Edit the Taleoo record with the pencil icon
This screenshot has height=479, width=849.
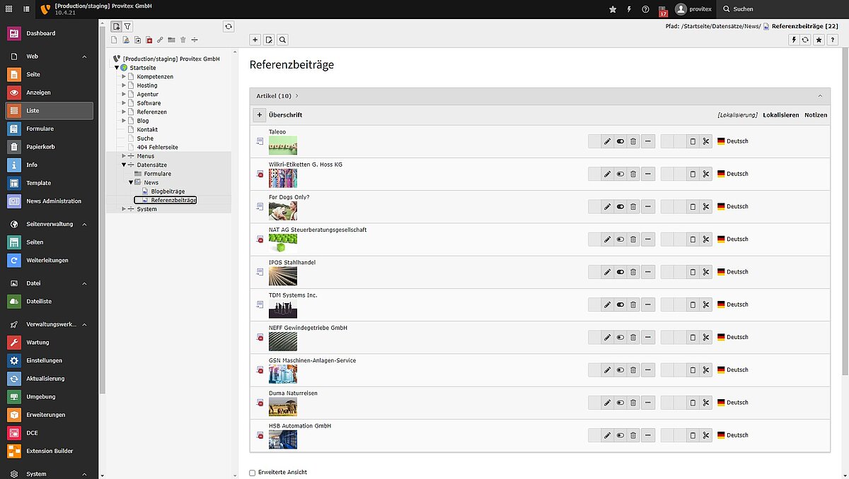(x=607, y=141)
